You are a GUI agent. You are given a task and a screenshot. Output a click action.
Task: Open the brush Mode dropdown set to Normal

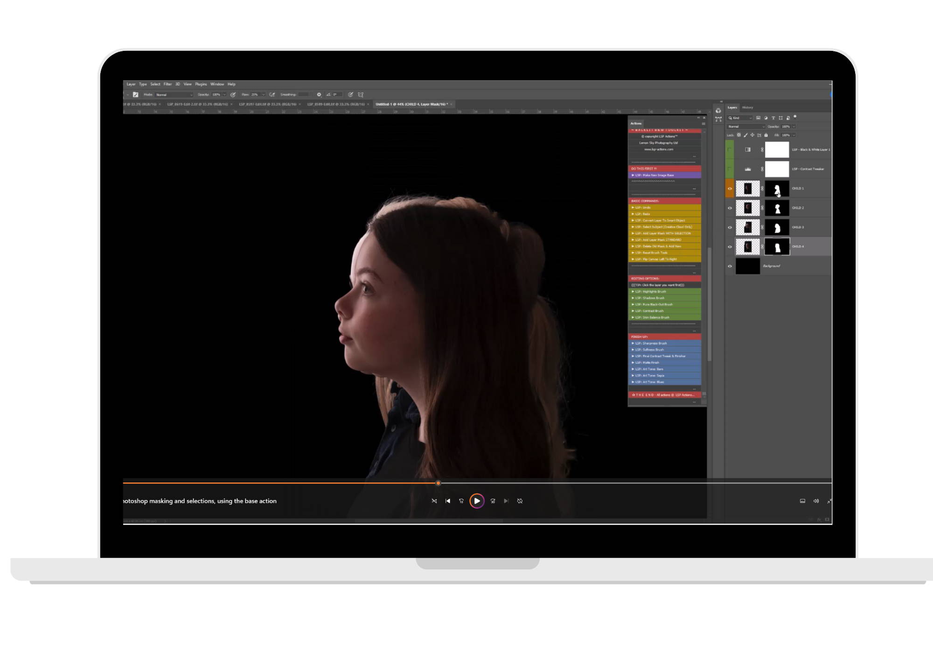(174, 95)
